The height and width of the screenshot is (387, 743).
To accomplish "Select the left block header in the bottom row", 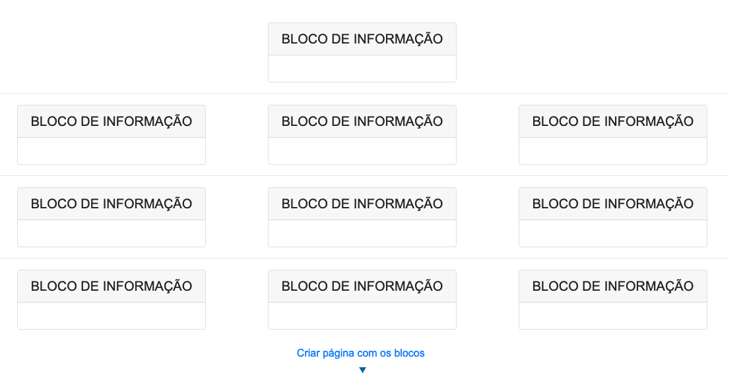I will pyautogui.click(x=111, y=286).
